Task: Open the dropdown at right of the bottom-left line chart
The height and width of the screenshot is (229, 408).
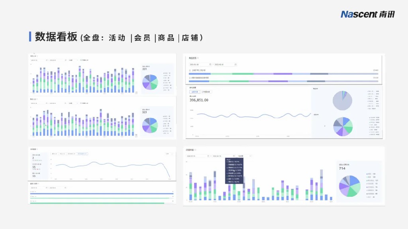Action: (x=169, y=154)
